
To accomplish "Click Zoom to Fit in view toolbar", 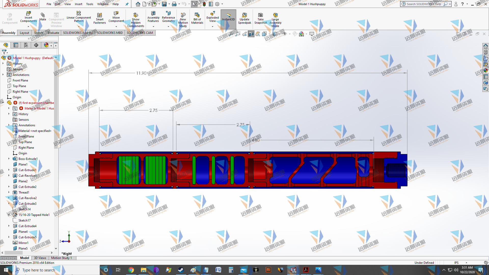I will pos(231,34).
